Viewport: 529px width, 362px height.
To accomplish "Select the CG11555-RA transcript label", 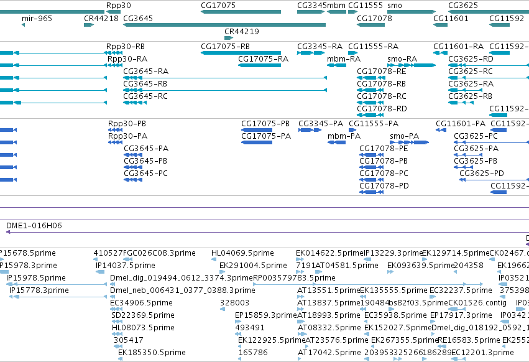I will [373, 46].
